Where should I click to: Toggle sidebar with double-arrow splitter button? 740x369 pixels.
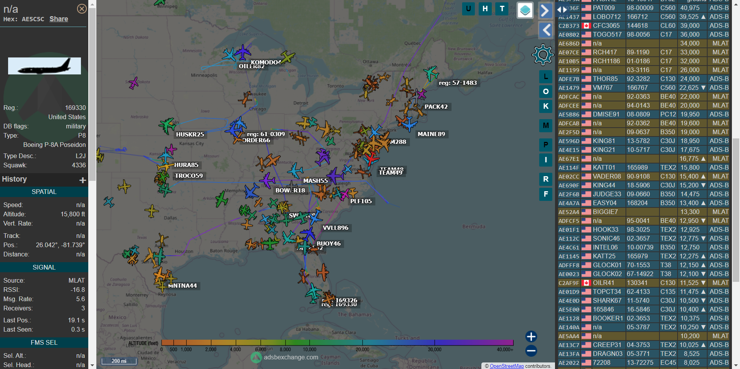(562, 9)
